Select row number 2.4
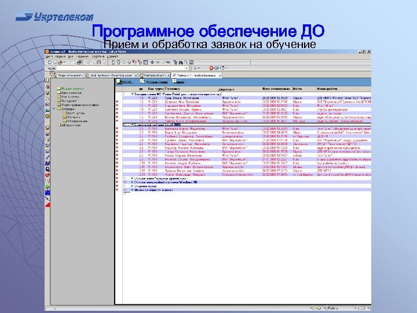This screenshot has height=313, width=417. pos(247,140)
